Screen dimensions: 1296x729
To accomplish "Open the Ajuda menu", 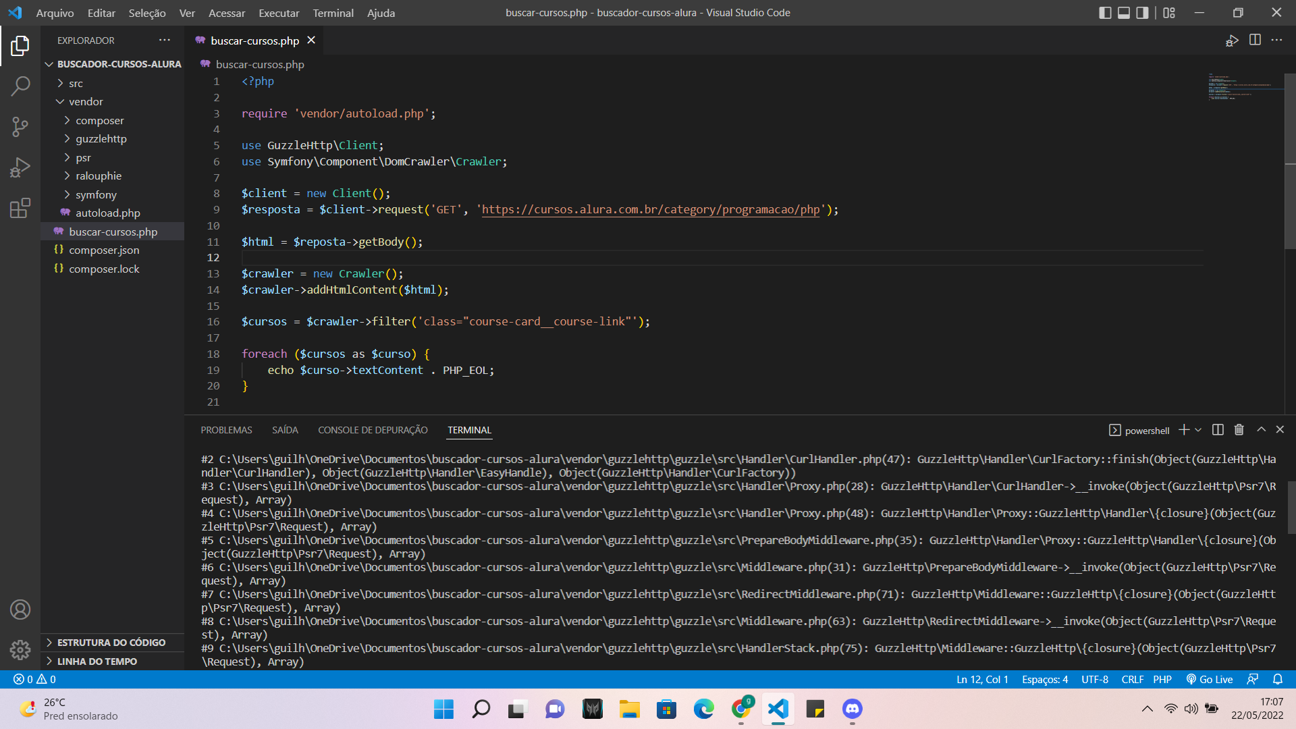I will pyautogui.click(x=381, y=13).
